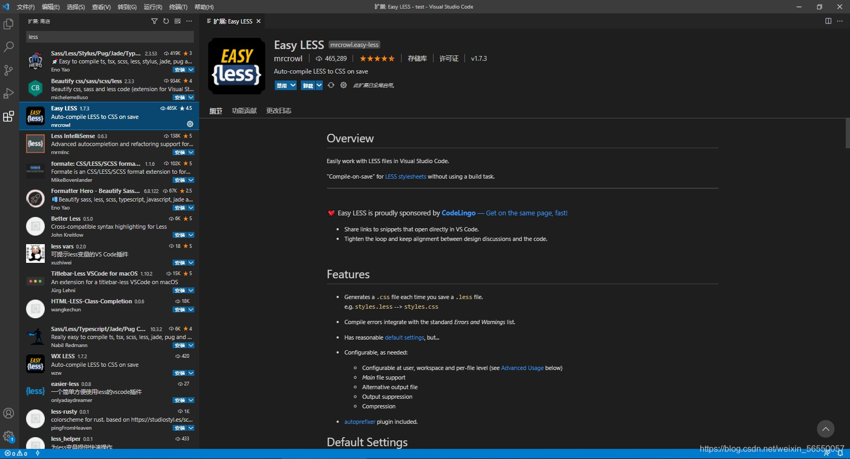Open the 运行(R) menu

tap(153, 7)
